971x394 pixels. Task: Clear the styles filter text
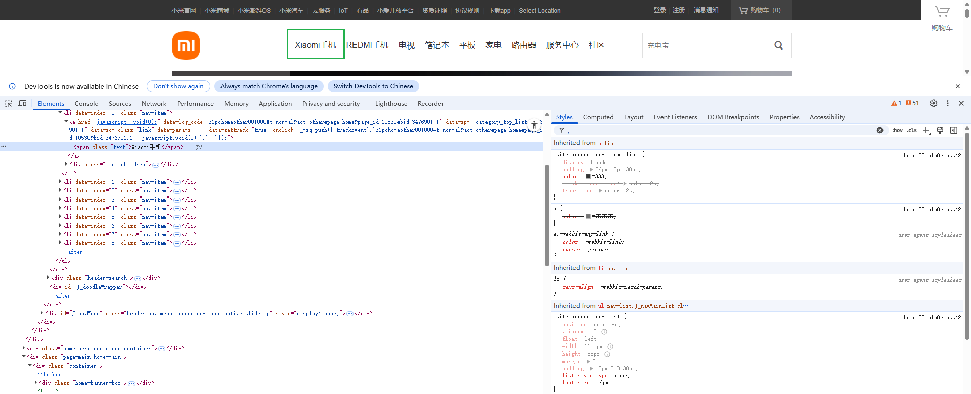[x=880, y=130]
